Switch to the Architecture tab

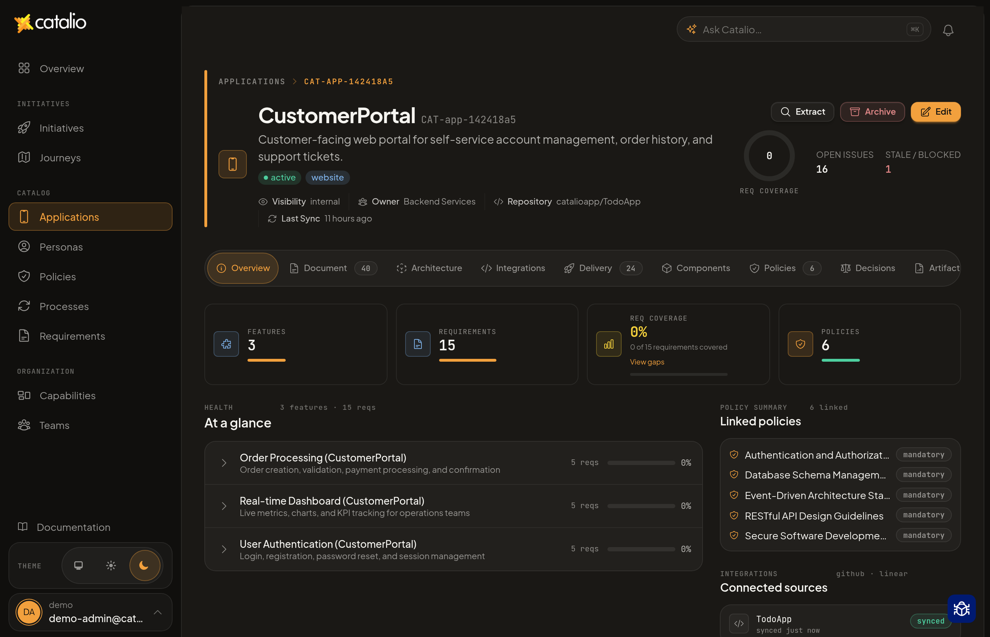429,268
